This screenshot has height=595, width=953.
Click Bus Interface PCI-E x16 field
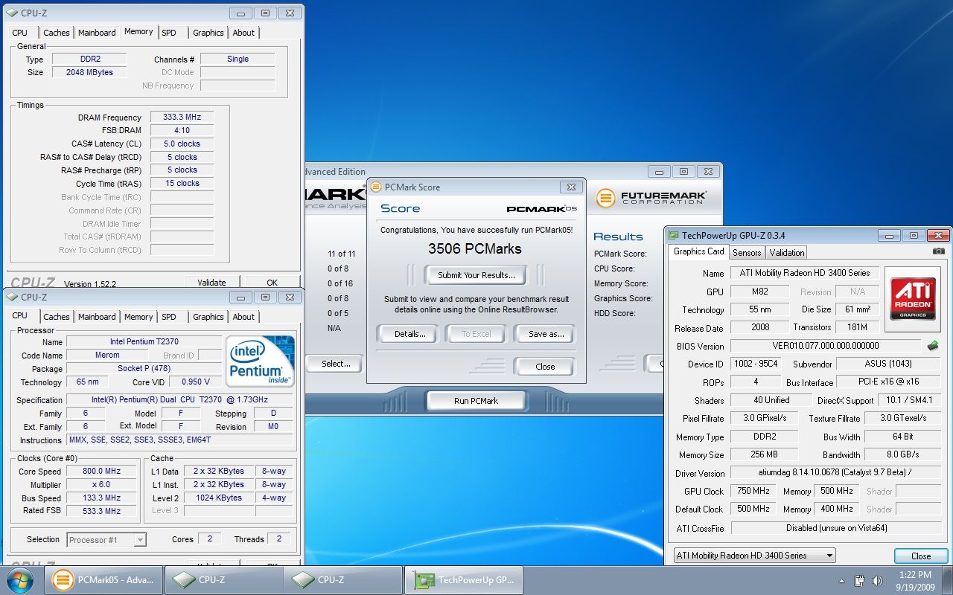pyautogui.click(x=888, y=382)
